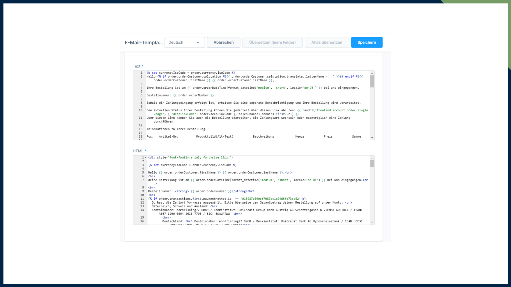The width and height of the screenshot is (511, 287).
Task: Collapse the div fold arrow at HTML line 1
Action: coord(146,158)
